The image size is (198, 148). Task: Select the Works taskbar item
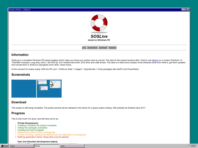tap(47, 146)
